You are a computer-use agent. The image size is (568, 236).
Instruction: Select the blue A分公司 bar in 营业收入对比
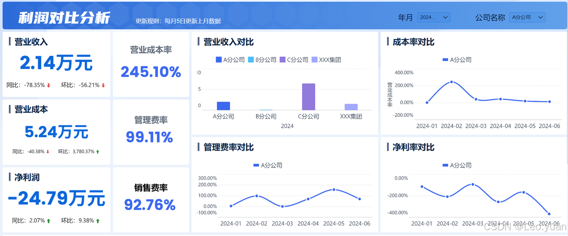click(x=223, y=106)
